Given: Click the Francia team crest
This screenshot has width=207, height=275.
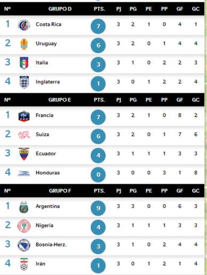Looking at the screenshot, I should pos(24,116).
